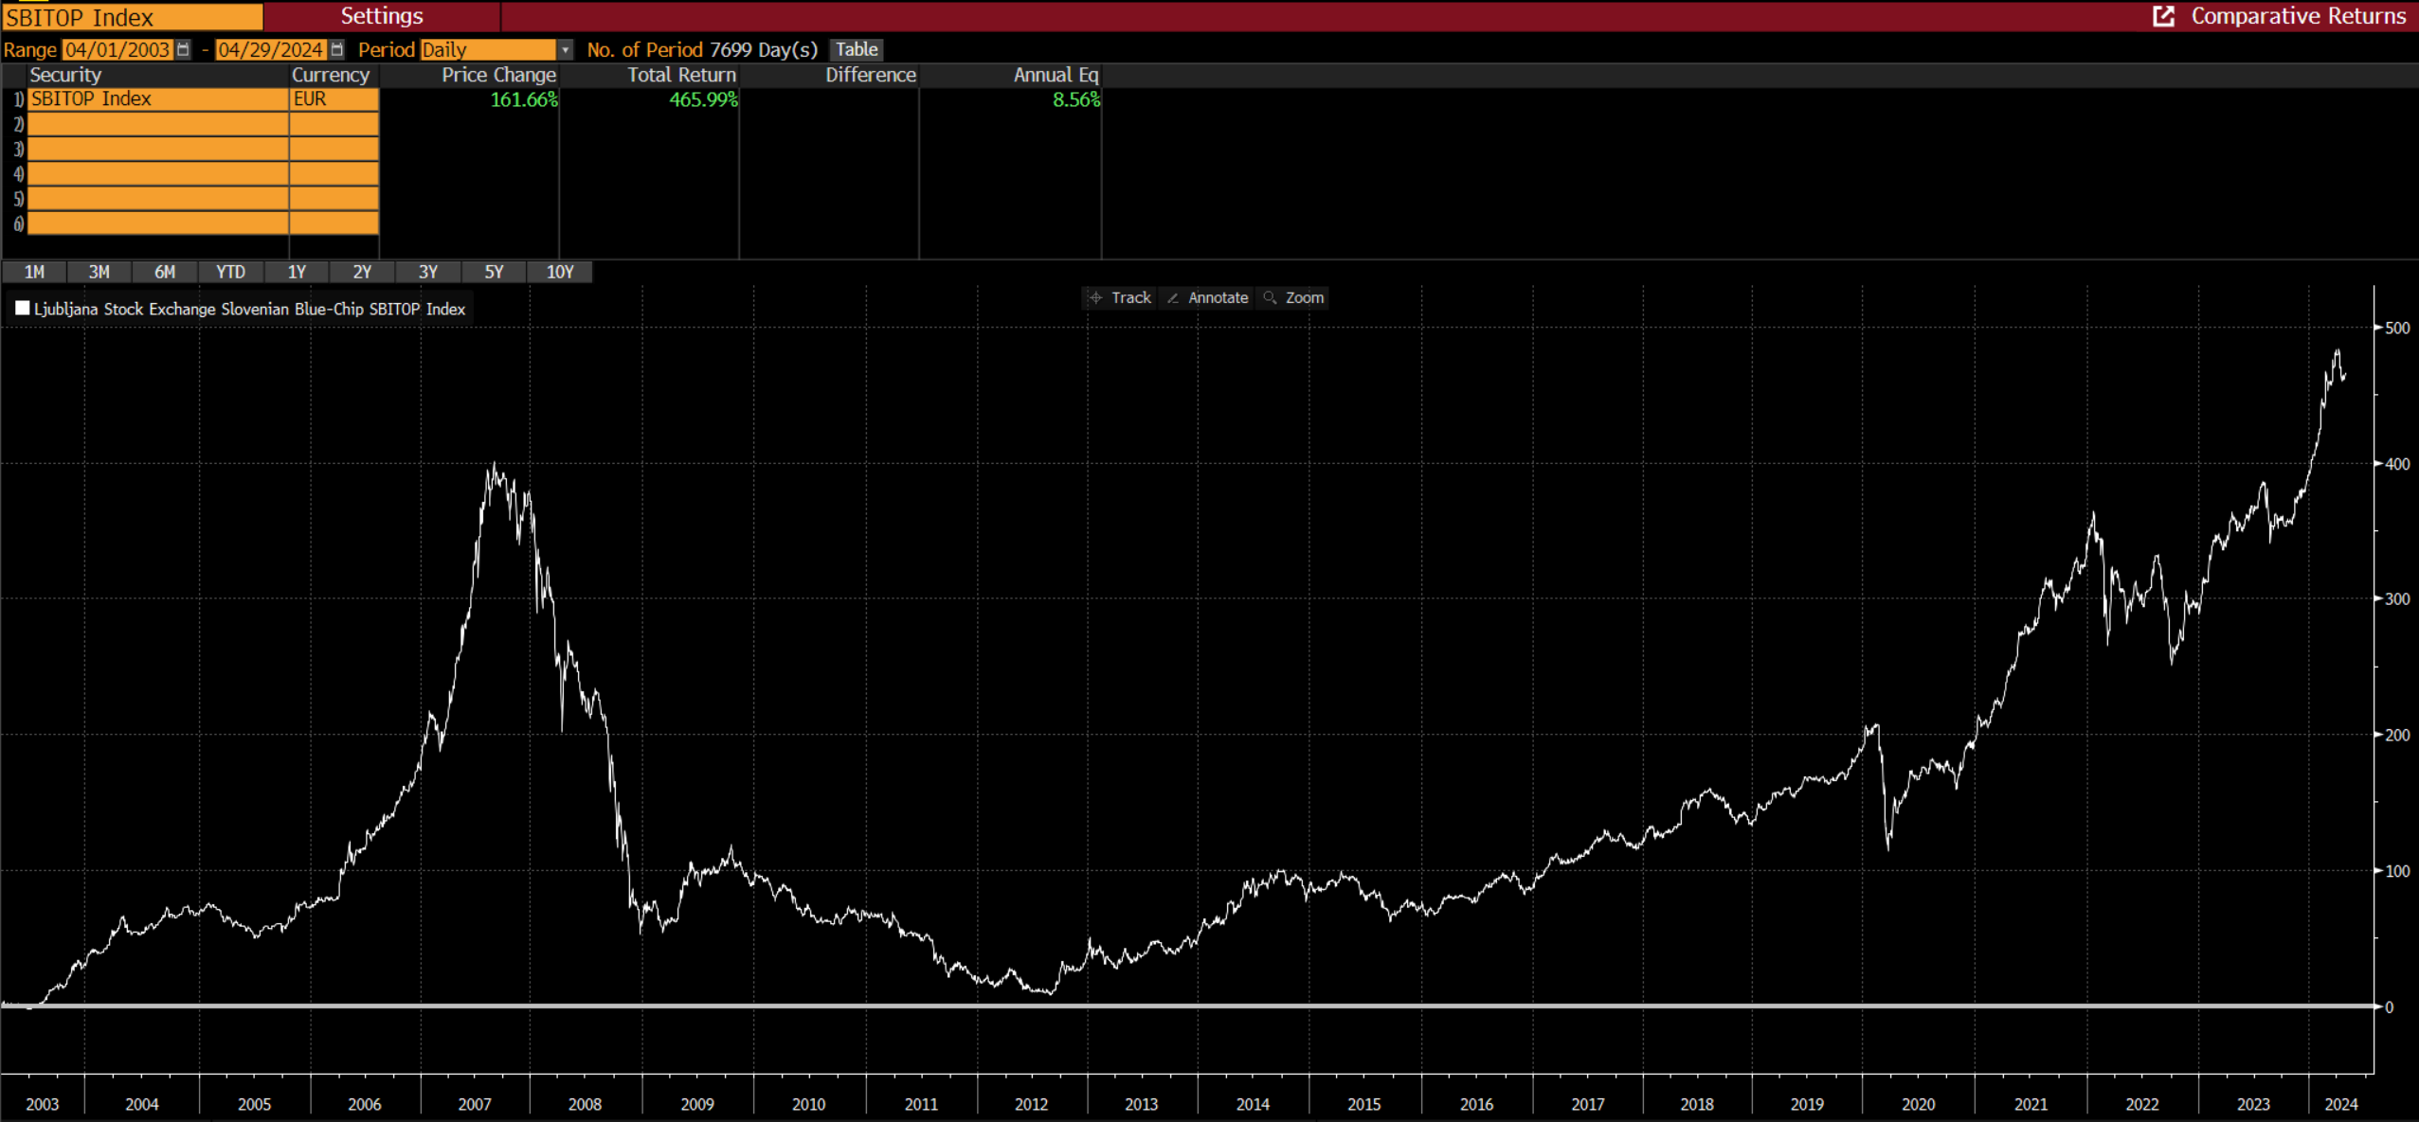Viewport: 2419px width, 1122px height.
Task: Click the 8.56% annual equivalent value
Action: (x=1076, y=99)
